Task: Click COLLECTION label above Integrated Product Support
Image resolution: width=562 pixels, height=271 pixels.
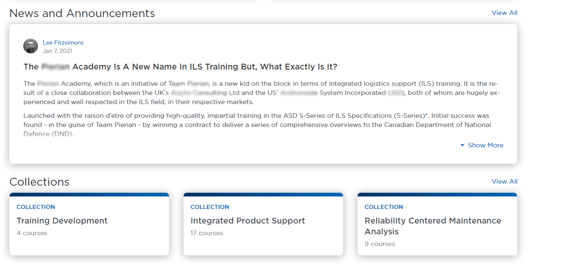Action: 210,207
